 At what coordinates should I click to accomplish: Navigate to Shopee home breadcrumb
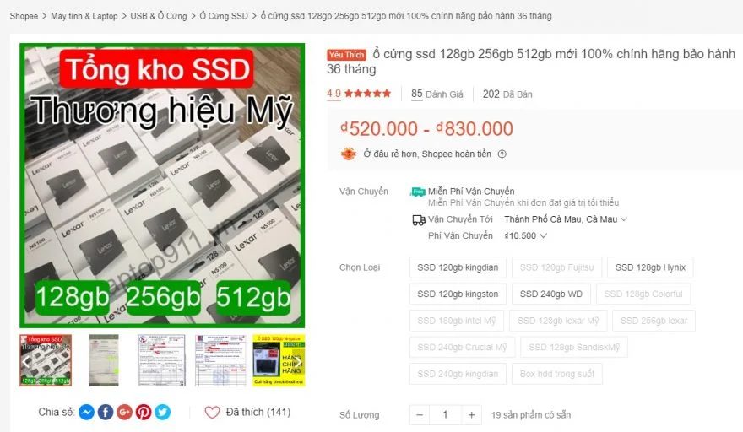pyautogui.click(x=24, y=16)
